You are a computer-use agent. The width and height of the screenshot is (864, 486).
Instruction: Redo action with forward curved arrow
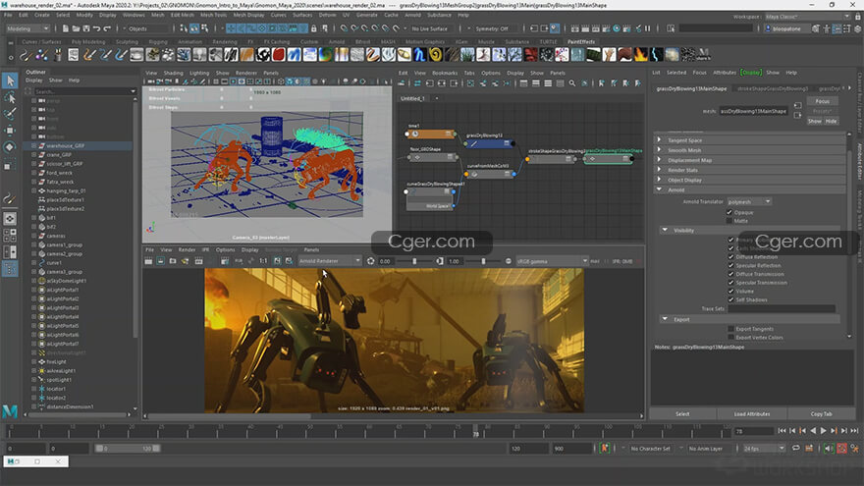click(107, 28)
